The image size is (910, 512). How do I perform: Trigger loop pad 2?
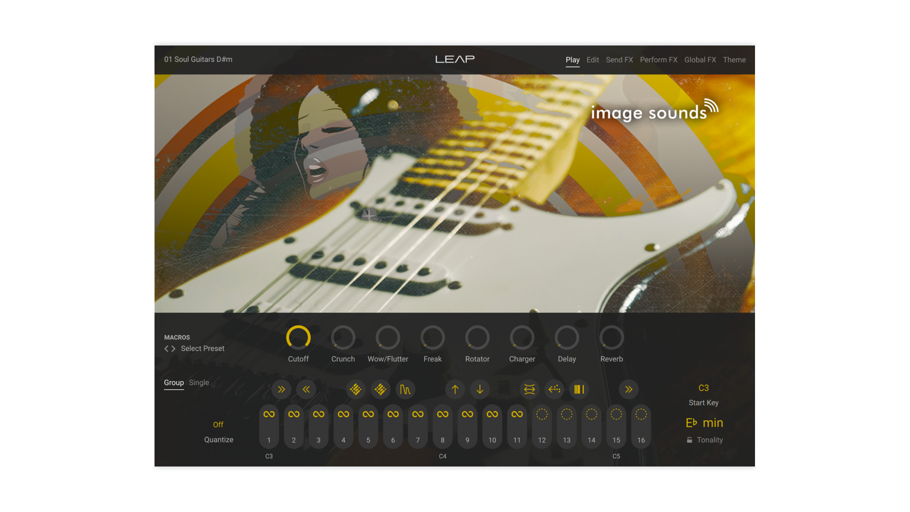click(x=294, y=426)
